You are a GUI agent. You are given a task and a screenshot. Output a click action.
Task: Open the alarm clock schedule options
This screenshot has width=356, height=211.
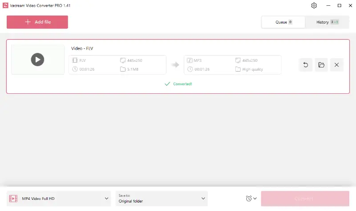(251, 199)
